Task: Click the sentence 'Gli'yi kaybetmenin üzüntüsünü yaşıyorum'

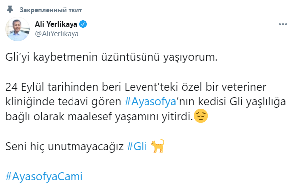Action: 111,57
